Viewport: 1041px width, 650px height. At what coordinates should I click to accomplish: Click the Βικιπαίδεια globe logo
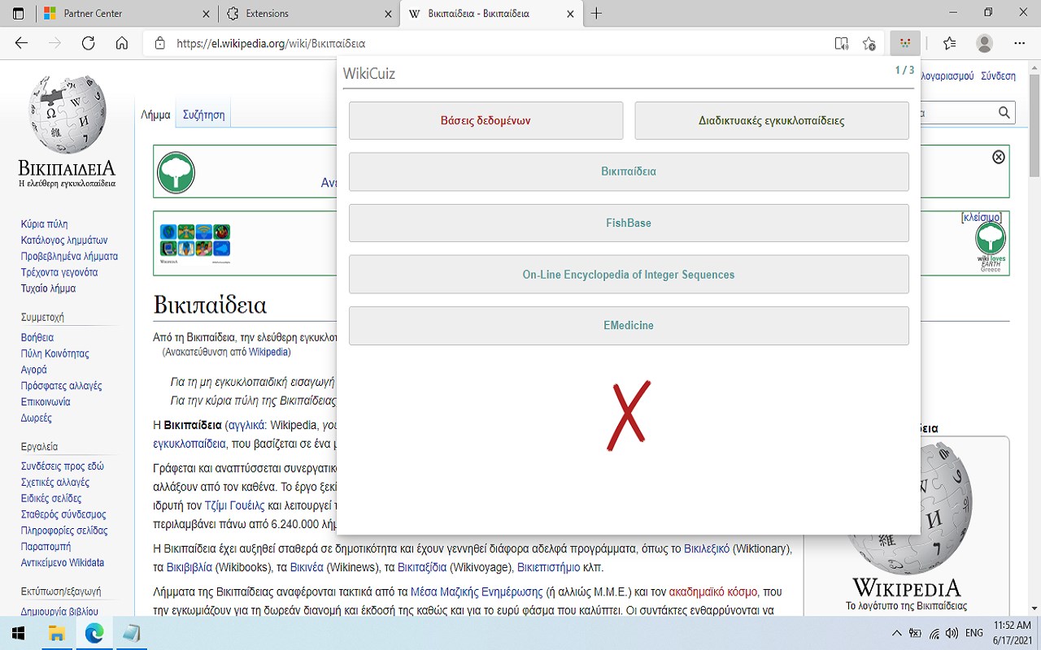[x=67, y=132]
